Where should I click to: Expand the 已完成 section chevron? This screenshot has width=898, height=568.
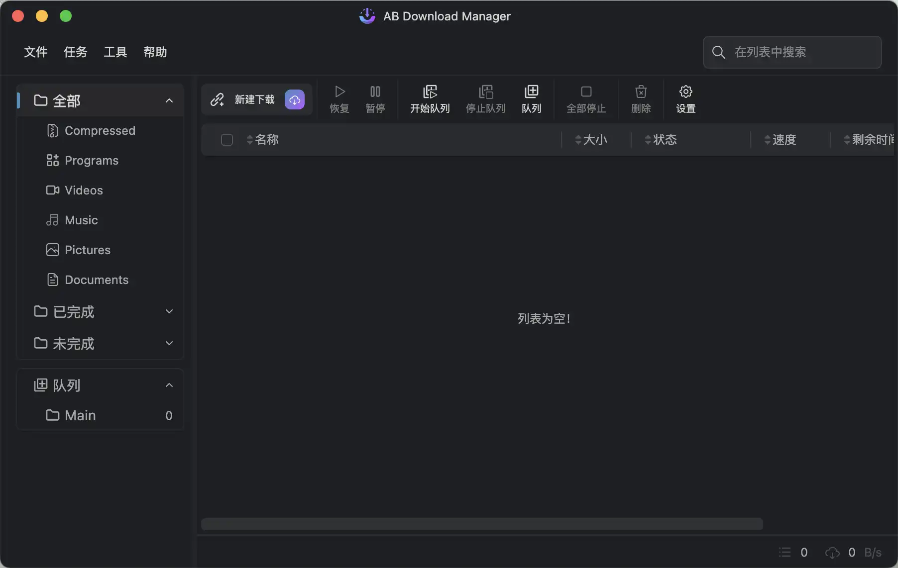[169, 311]
